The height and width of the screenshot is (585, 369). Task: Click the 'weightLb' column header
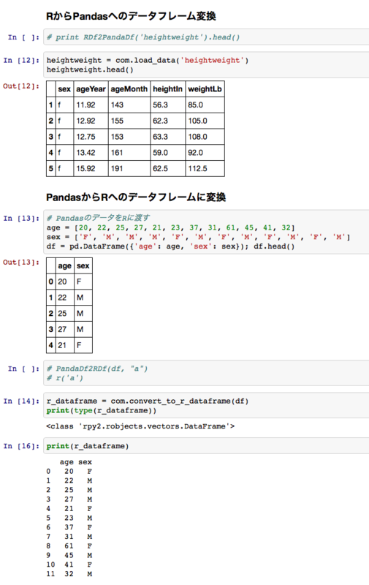pos(205,89)
